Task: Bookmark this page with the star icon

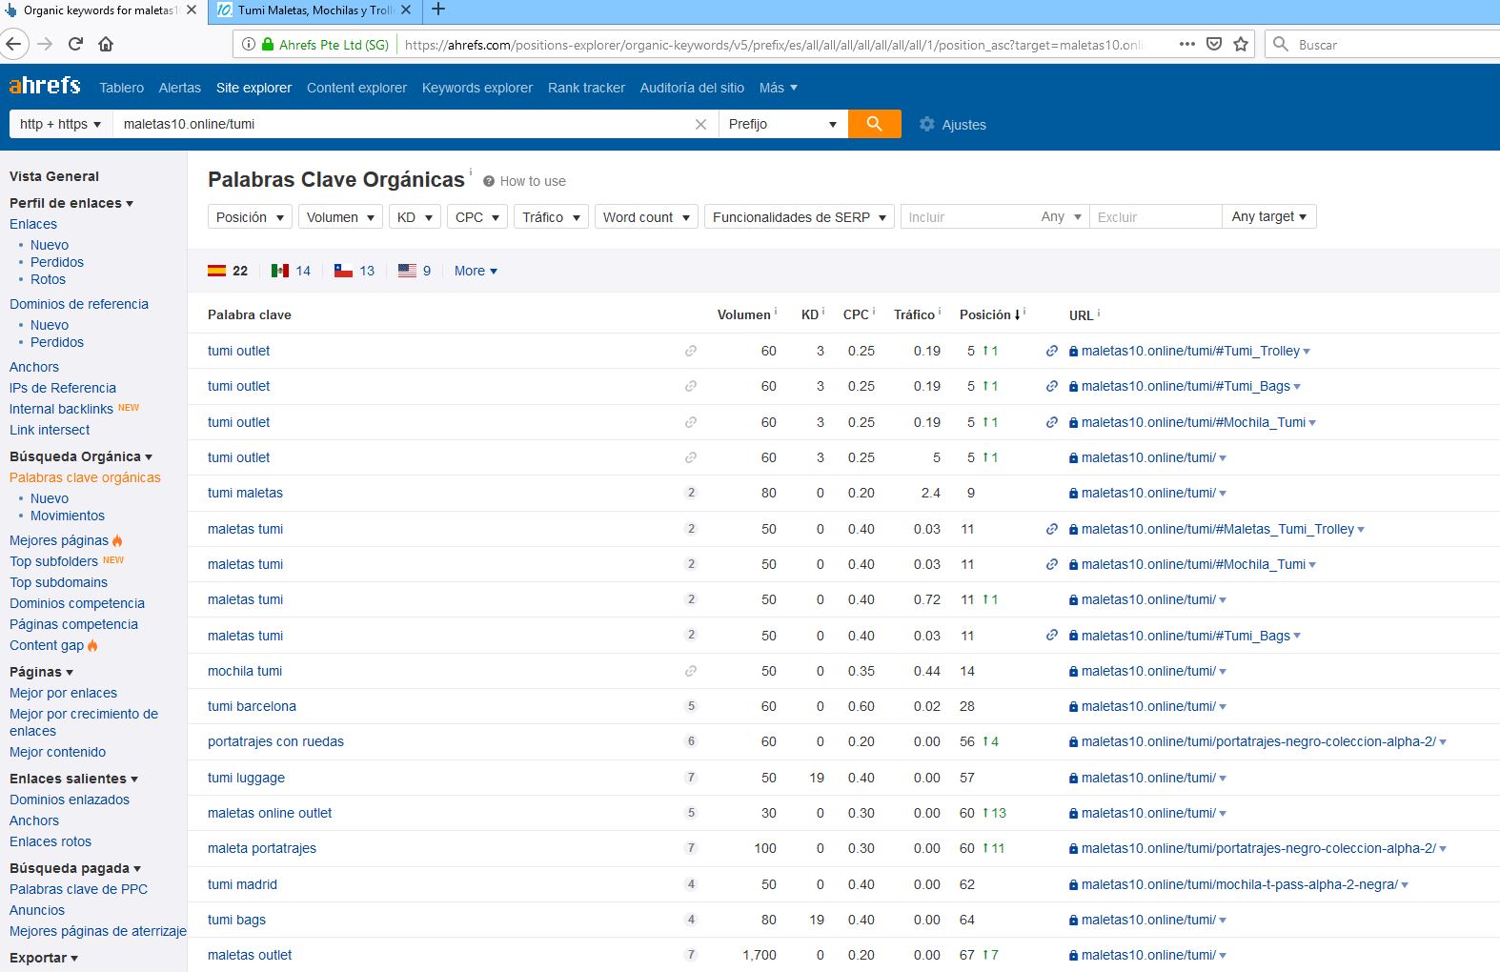Action: (x=1241, y=44)
